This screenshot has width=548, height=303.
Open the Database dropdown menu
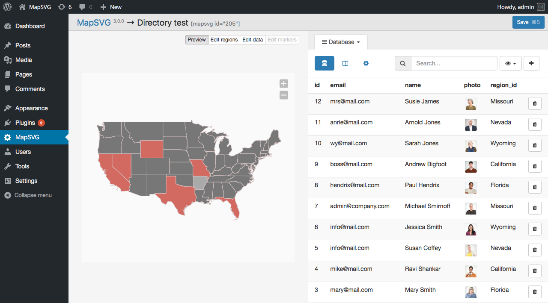click(x=341, y=42)
